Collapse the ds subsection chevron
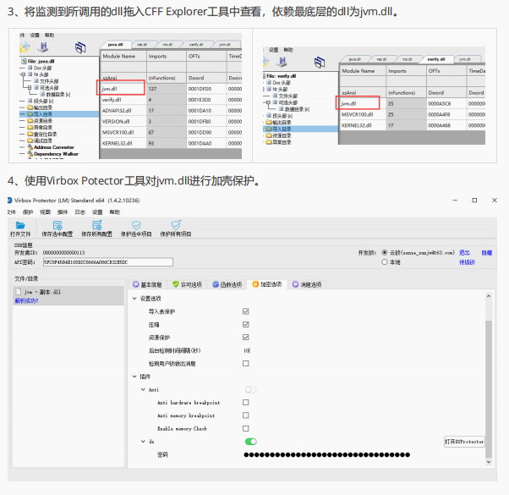 [x=143, y=441]
